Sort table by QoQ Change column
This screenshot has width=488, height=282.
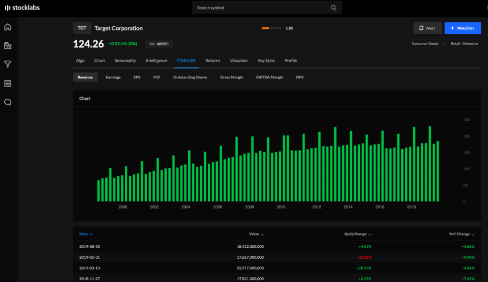357,234
